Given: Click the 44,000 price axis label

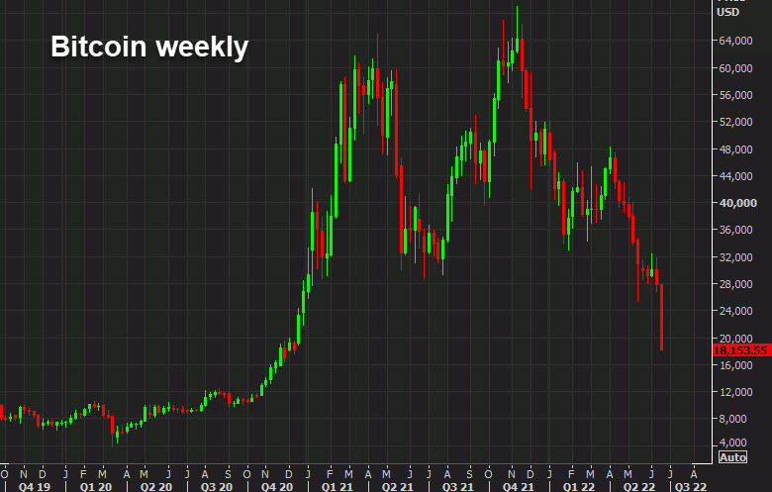Looking at the screenshot, I should [x=735, y=176].
